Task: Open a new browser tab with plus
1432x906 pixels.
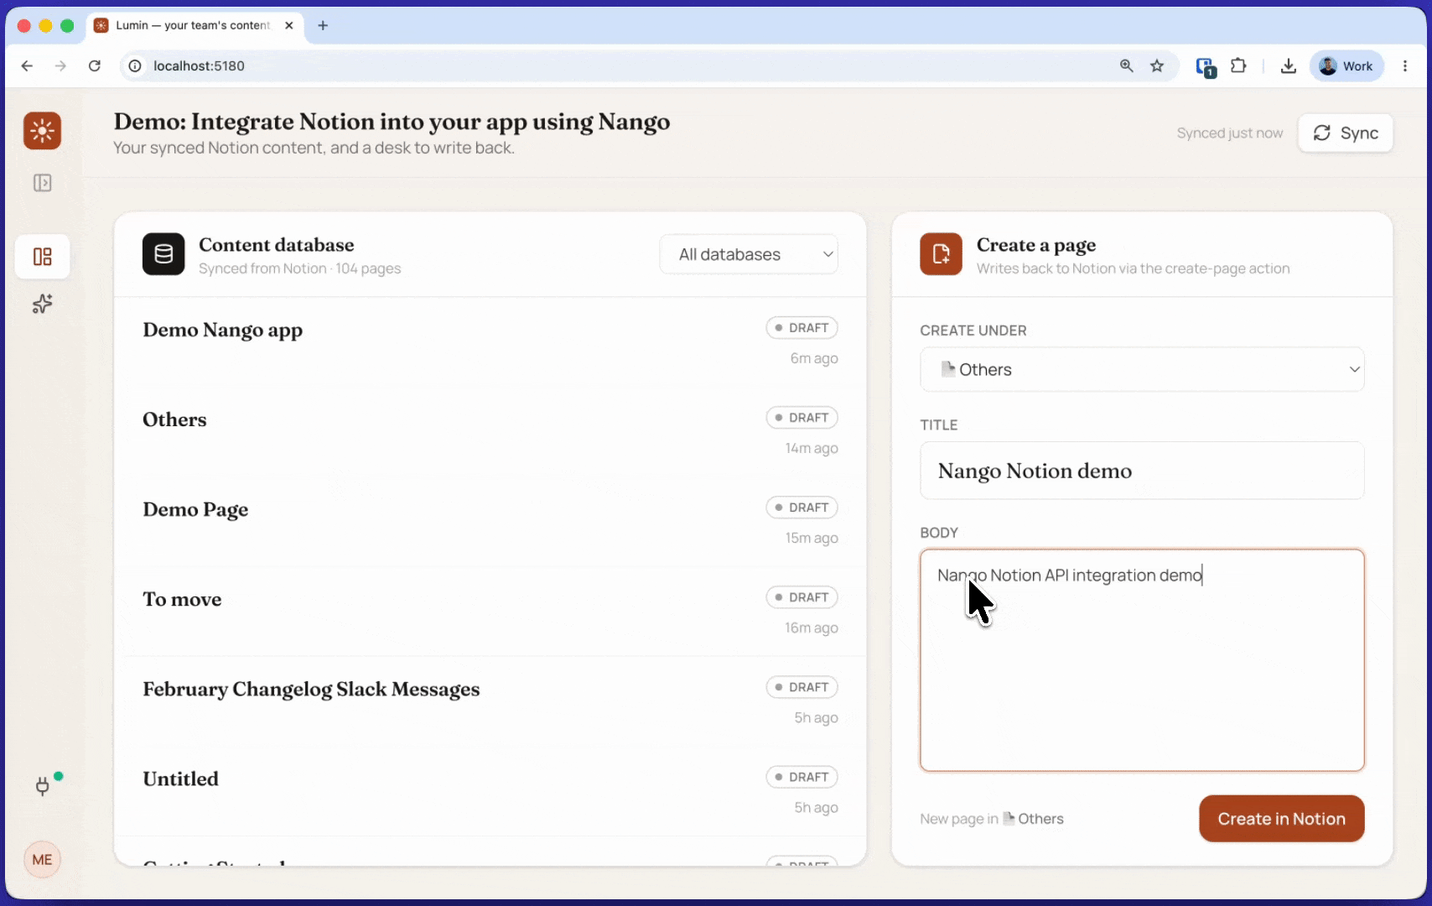Action: pos(323,25)
